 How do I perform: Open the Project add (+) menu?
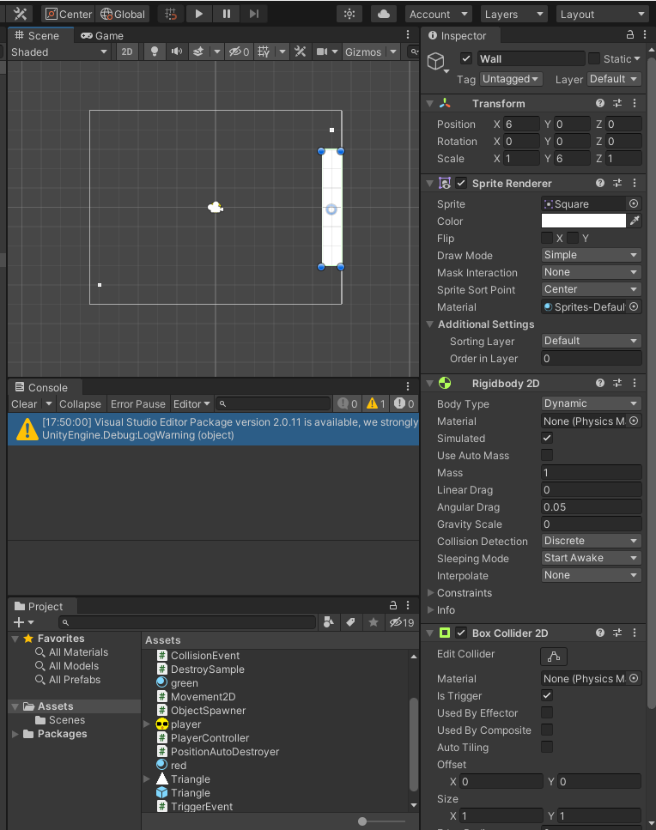click(x=23, y=622)
